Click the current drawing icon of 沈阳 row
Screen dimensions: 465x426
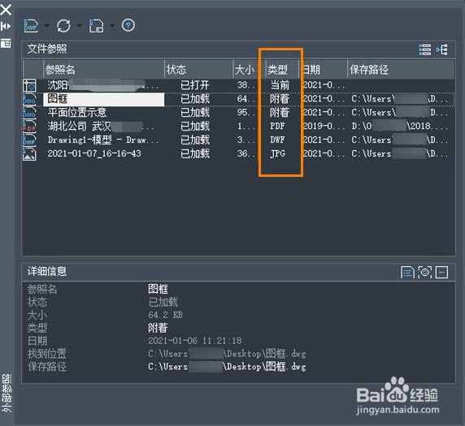point(29,85)
